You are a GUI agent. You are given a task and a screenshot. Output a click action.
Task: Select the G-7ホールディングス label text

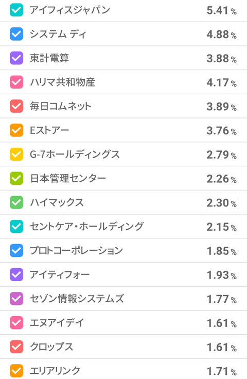click(x=75, y=154)
